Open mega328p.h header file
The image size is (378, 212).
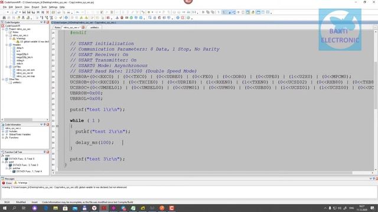[22, 54]
